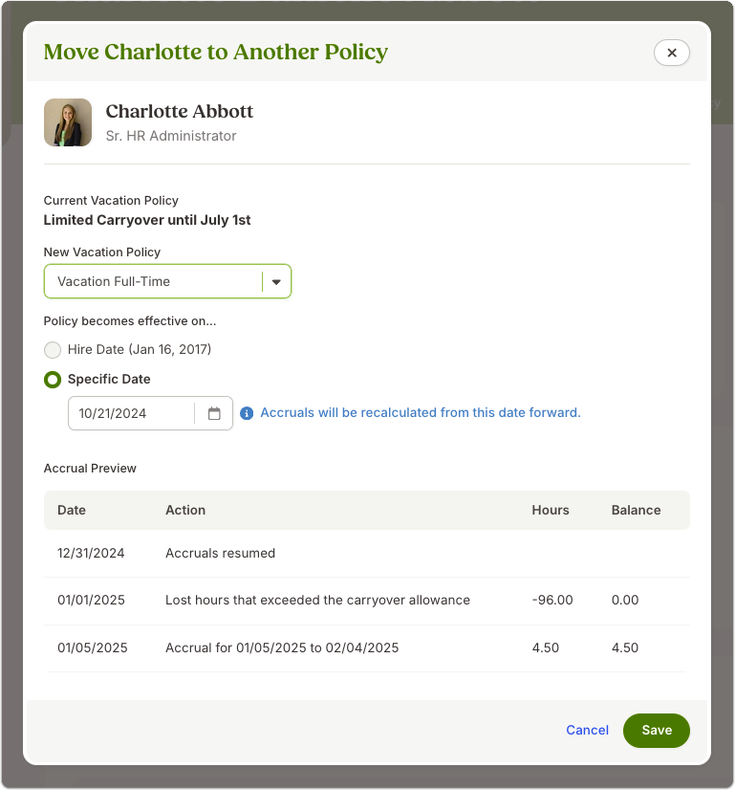Click the 'Limited Carryover until July 1st' text

click(147, 220)
